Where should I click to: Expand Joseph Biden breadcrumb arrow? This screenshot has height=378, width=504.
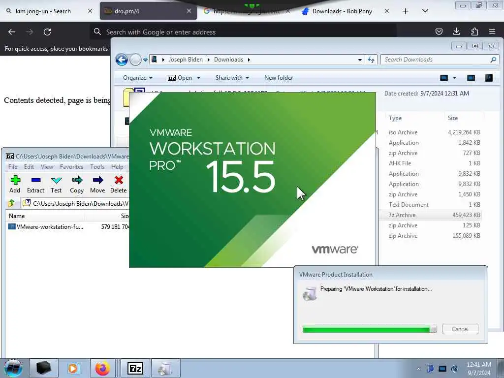208,60
